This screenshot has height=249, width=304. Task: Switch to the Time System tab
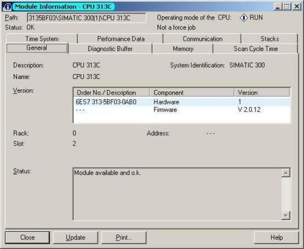[x=42, y=39]
